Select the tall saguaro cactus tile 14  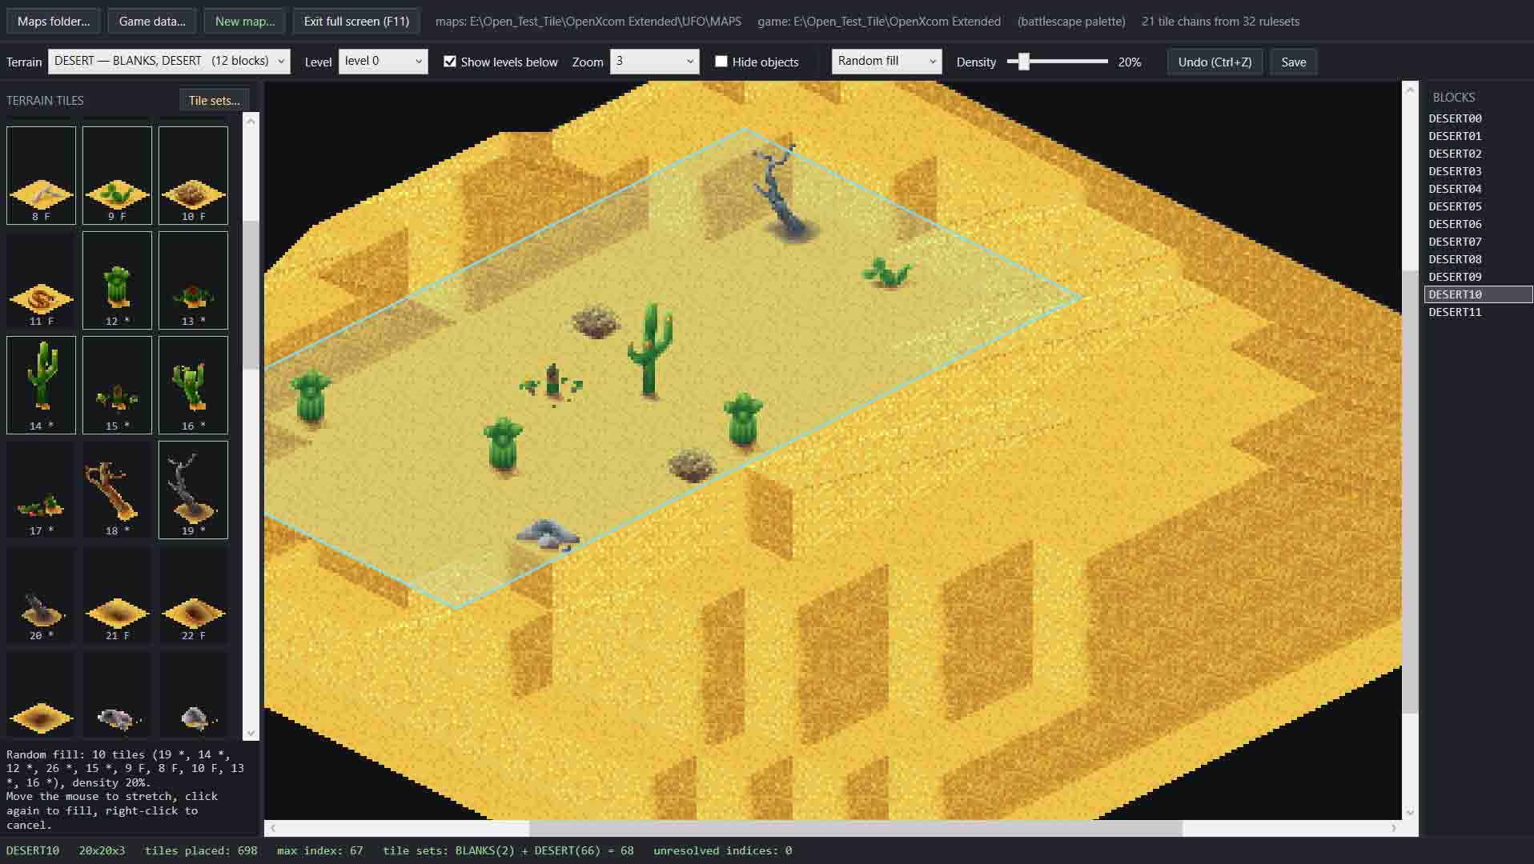coord(41,385)
